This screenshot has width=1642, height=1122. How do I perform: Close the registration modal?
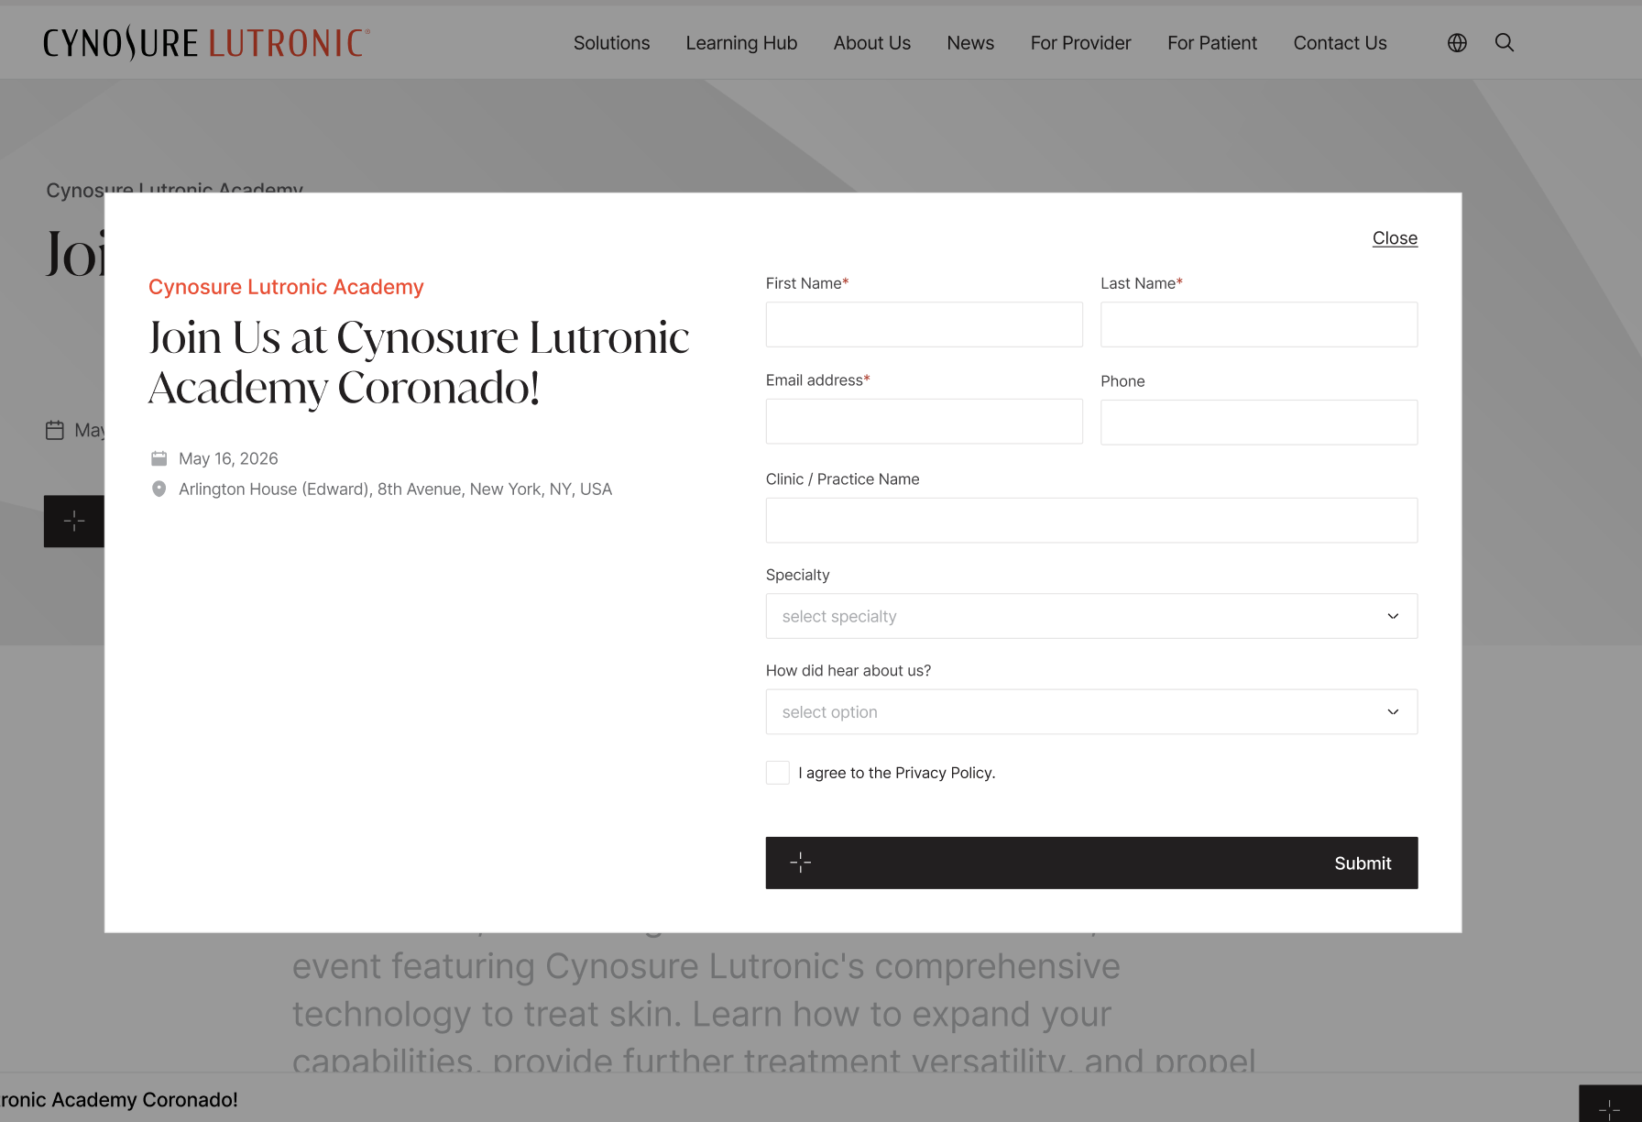click(1395, 238)
